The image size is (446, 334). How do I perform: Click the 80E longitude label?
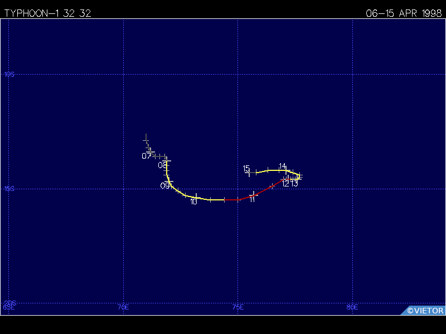click(x=352, y=307)
